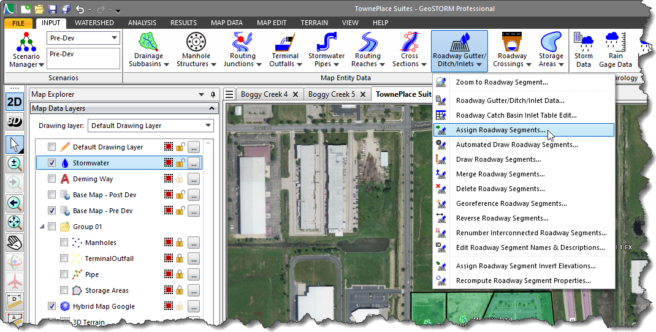The height and width of the screenshot is (332, 656).
Task: Open the Scenario Manager
Action: coord(25,50)
